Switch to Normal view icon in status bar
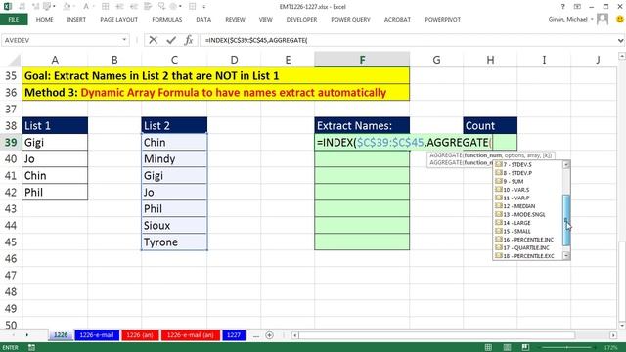Viewport: 626px width, 352px height. pyautogui.click(x=488, y=348)
